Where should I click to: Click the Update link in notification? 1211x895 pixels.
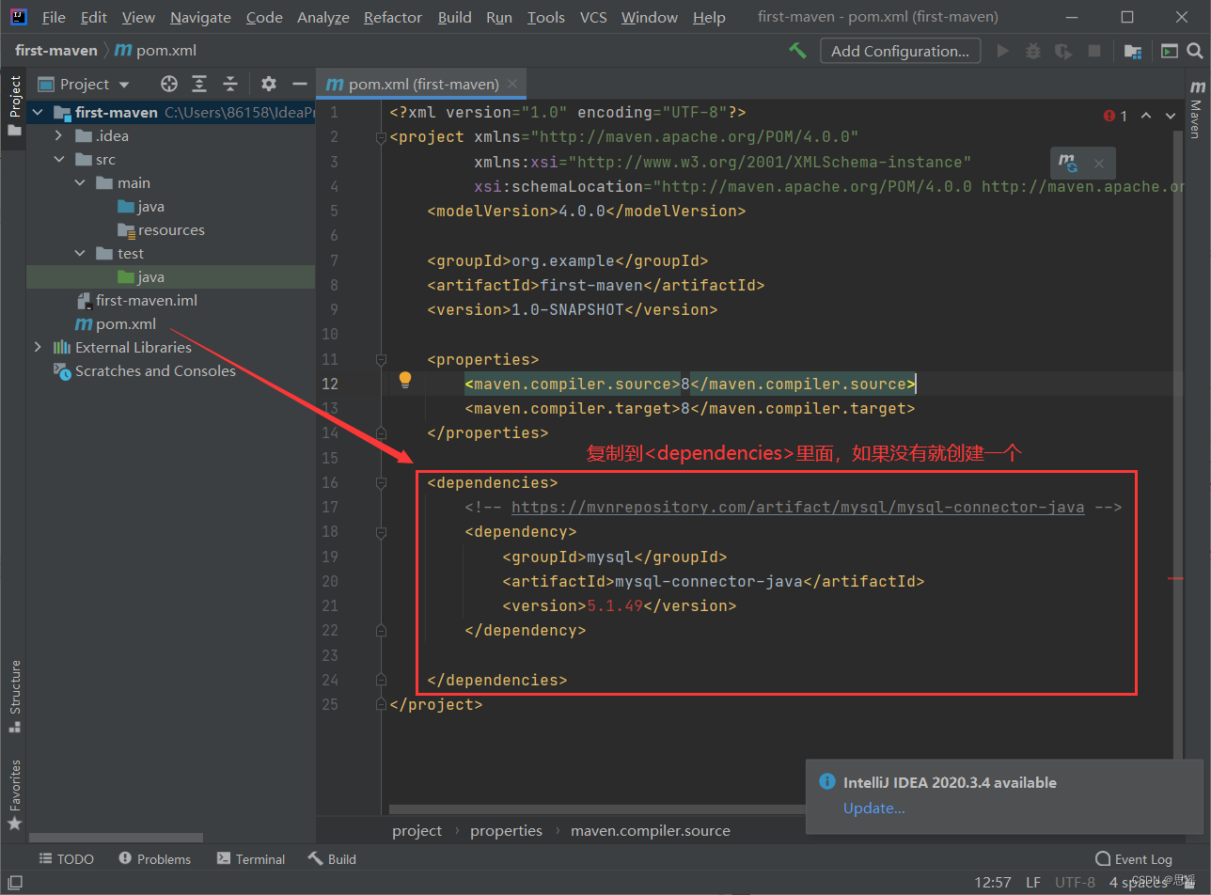click(x=873, y=808)
